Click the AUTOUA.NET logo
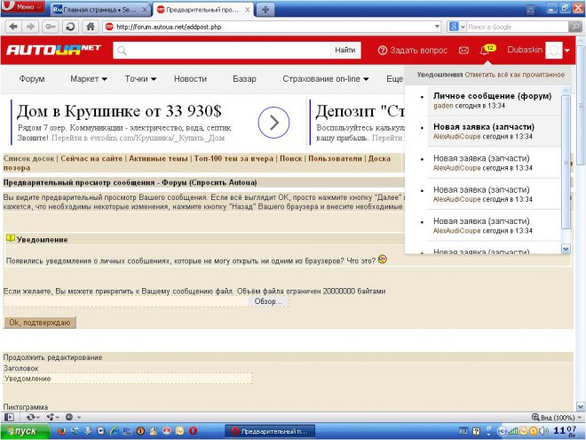The width and height of the screenshot is (586, 440). coord(54,51)
